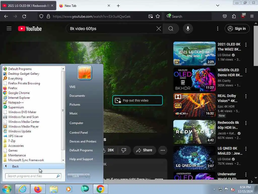The height and width of the screenshot is (194, 258).
Task: Open LG QNED 8K MiniLED video title
Action: click(x=230, y=151)
